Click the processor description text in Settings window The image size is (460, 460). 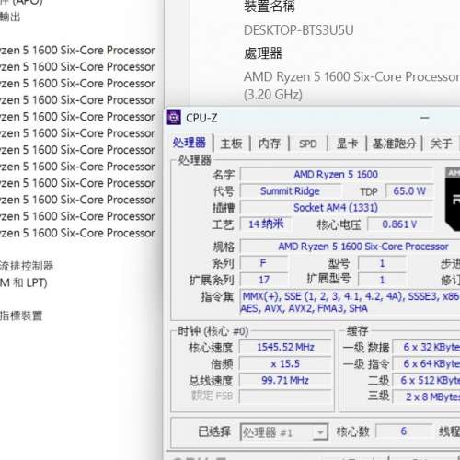[x=351, y=86]
